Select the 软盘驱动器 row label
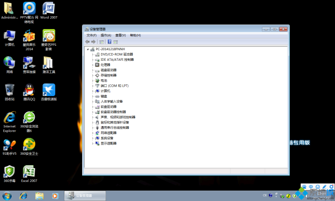The width and height of the screenshot is (335, 201). coord(108,107)
